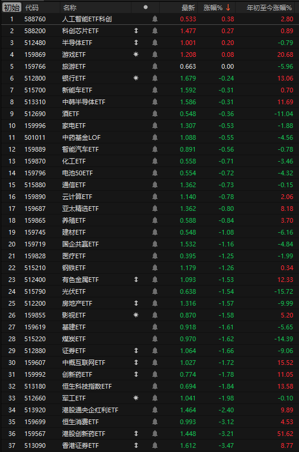The width and height of the screenshot is (299, 452).
Task: Click up-down arrow marker on 香港证券ETF
Action: click(136, 445)
